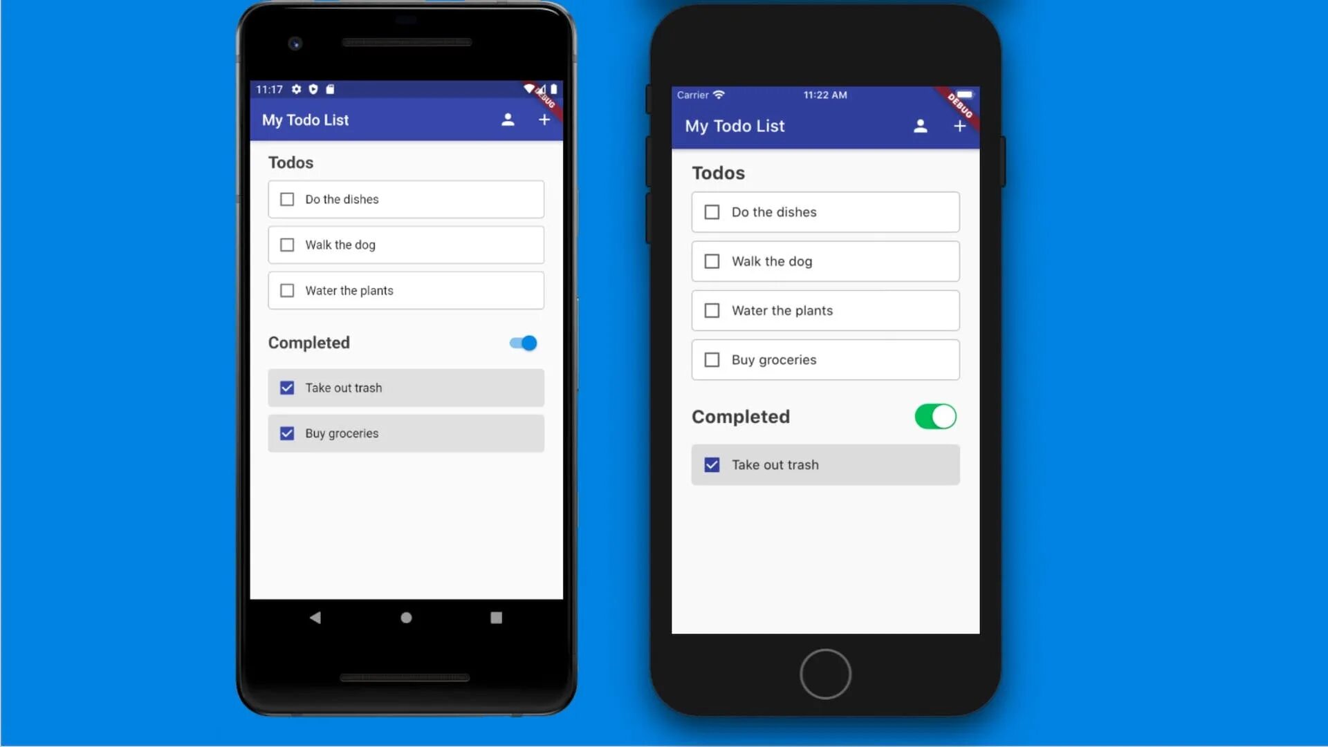The height and width of the screenshot is (747, 1328).
Task: Tap the Completed section header on iOS
Action: [x=741, y=416]
